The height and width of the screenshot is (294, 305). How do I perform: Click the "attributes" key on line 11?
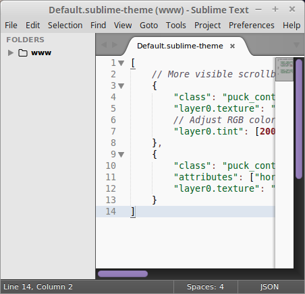coord(206,178)
